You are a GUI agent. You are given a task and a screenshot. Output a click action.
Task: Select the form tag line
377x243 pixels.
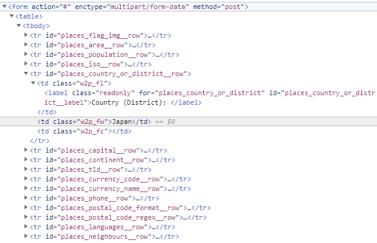pos(128,7)
